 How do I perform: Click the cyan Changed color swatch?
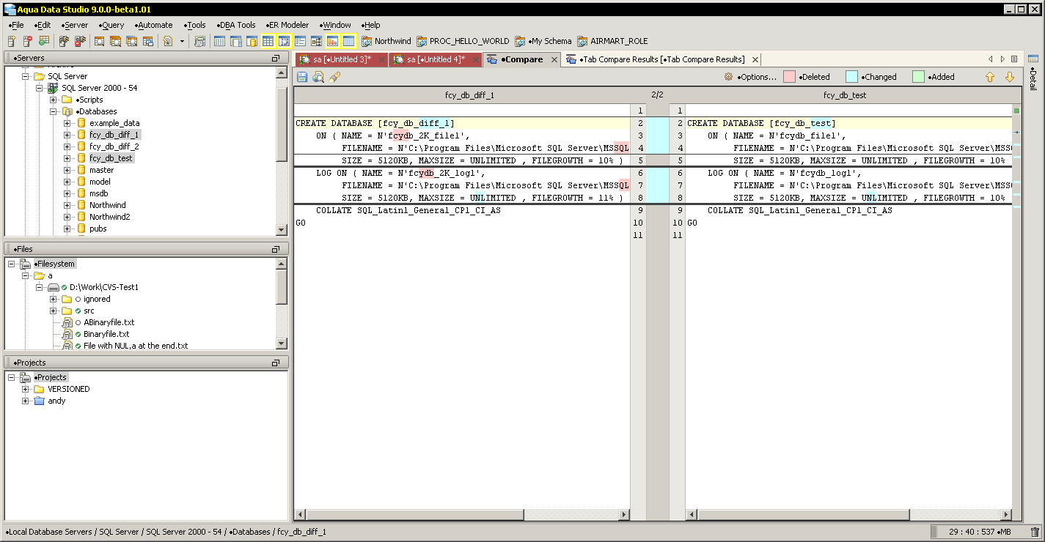[x=851, y=77]
